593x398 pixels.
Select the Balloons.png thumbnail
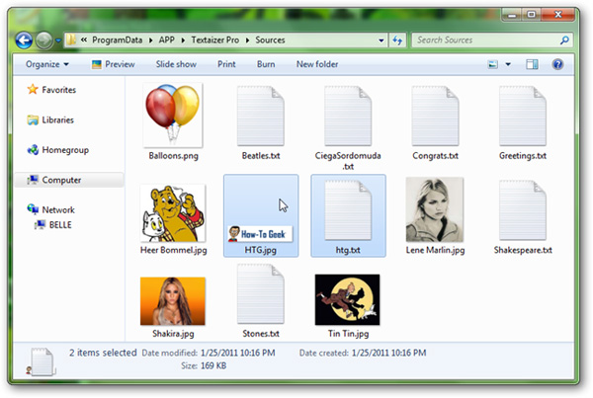(173, 122)
